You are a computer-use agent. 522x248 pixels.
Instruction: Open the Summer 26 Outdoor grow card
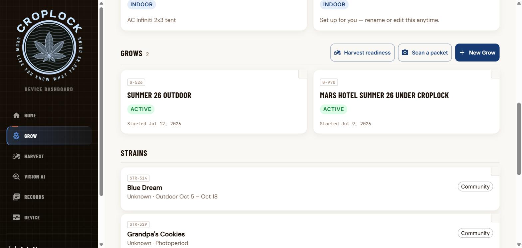pos(214,102)
